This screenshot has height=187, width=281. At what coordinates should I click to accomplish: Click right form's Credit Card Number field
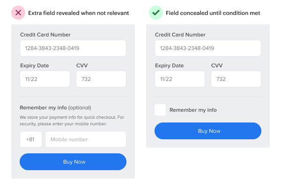click(207, 48)
